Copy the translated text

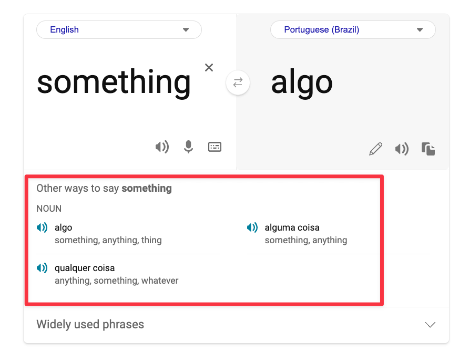point(428,149)
